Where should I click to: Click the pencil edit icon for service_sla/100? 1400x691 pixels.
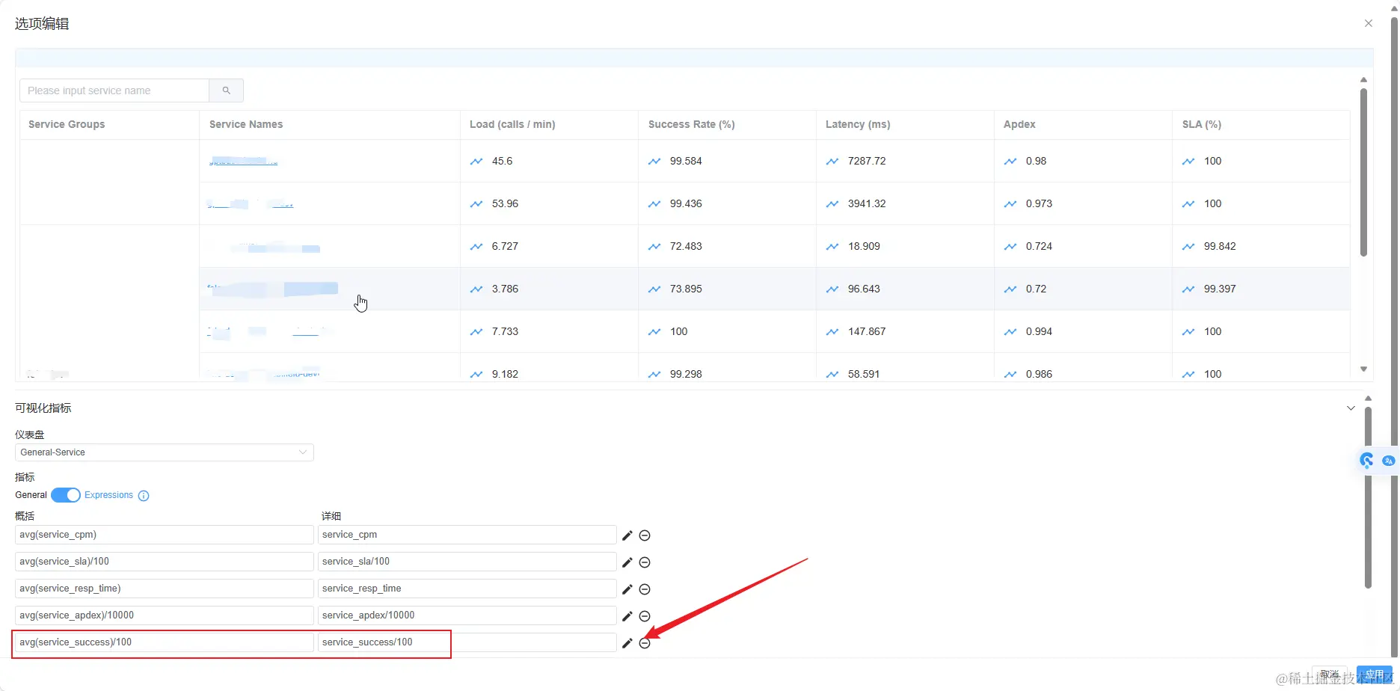pos(627,562)
